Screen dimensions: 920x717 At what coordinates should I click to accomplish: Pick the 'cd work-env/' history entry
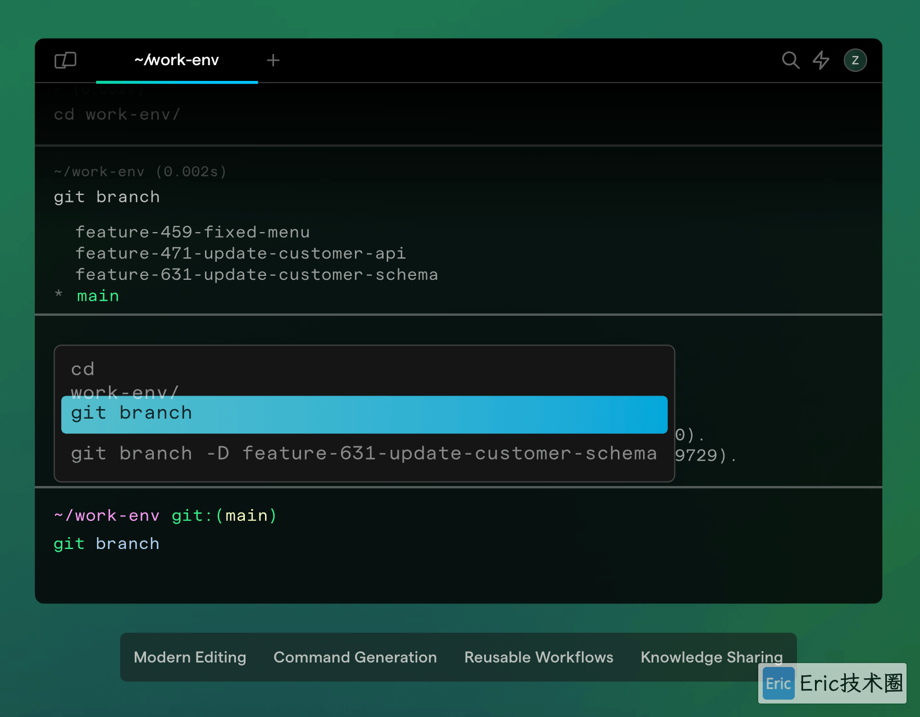(125, 380)
